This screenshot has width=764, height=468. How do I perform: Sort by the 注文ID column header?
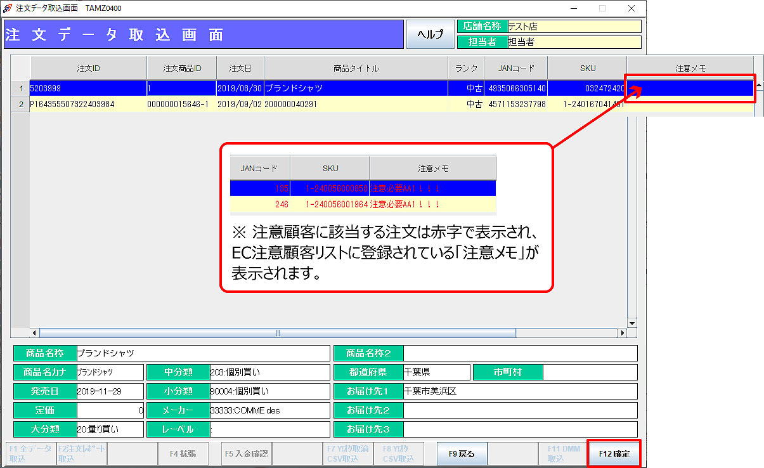point(88,68)
